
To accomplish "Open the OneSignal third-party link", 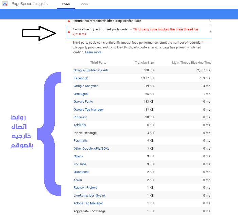I will [x=81, y=94].
